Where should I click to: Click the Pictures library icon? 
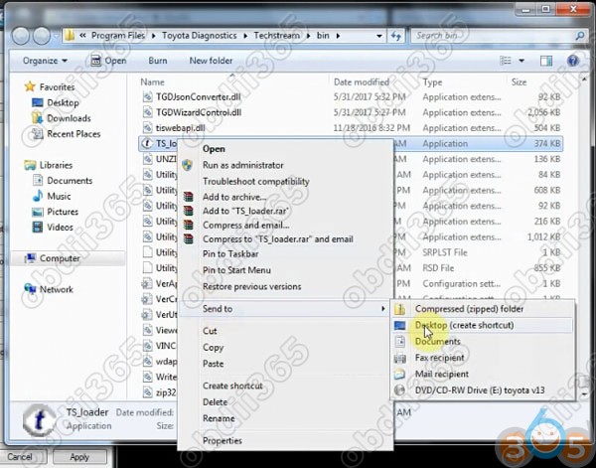tap(38, 212)
